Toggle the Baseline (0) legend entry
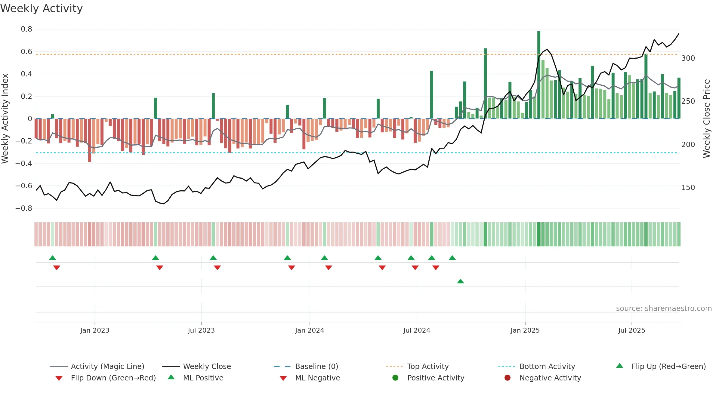 coord(306,366)
